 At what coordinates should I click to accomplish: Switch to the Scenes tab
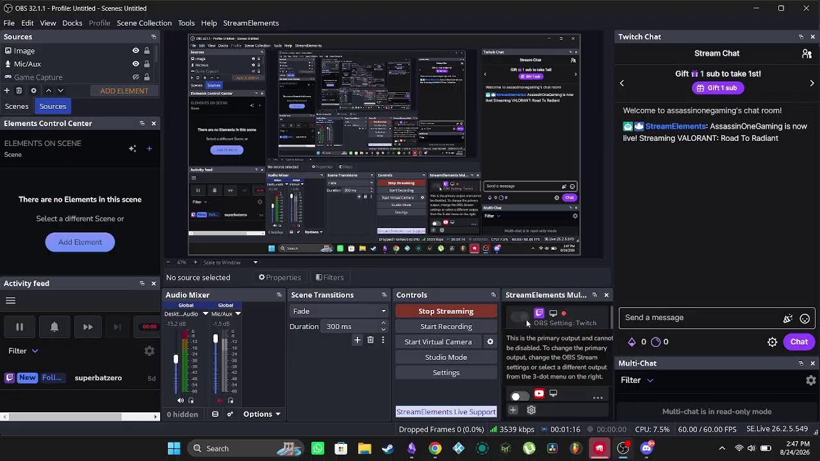[x=17, y=106]
